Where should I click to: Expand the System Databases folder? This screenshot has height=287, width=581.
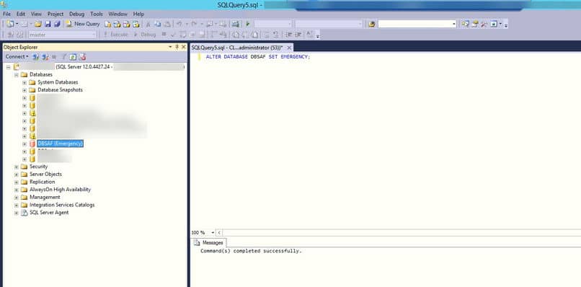click(25, 82)
